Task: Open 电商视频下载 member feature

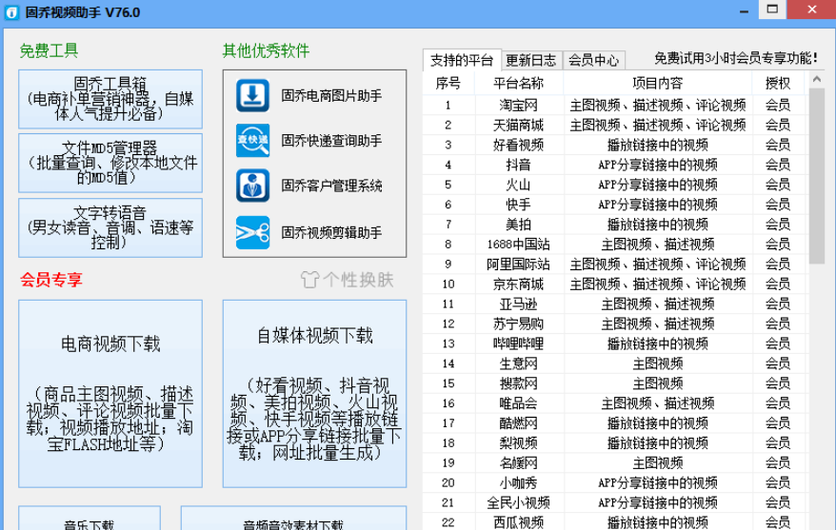Action: click(x=110, y=394)
